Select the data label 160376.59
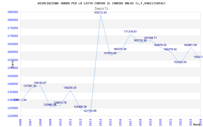Image resolution: width=203 pixels, height=127 pixels. tap(120, 49)
